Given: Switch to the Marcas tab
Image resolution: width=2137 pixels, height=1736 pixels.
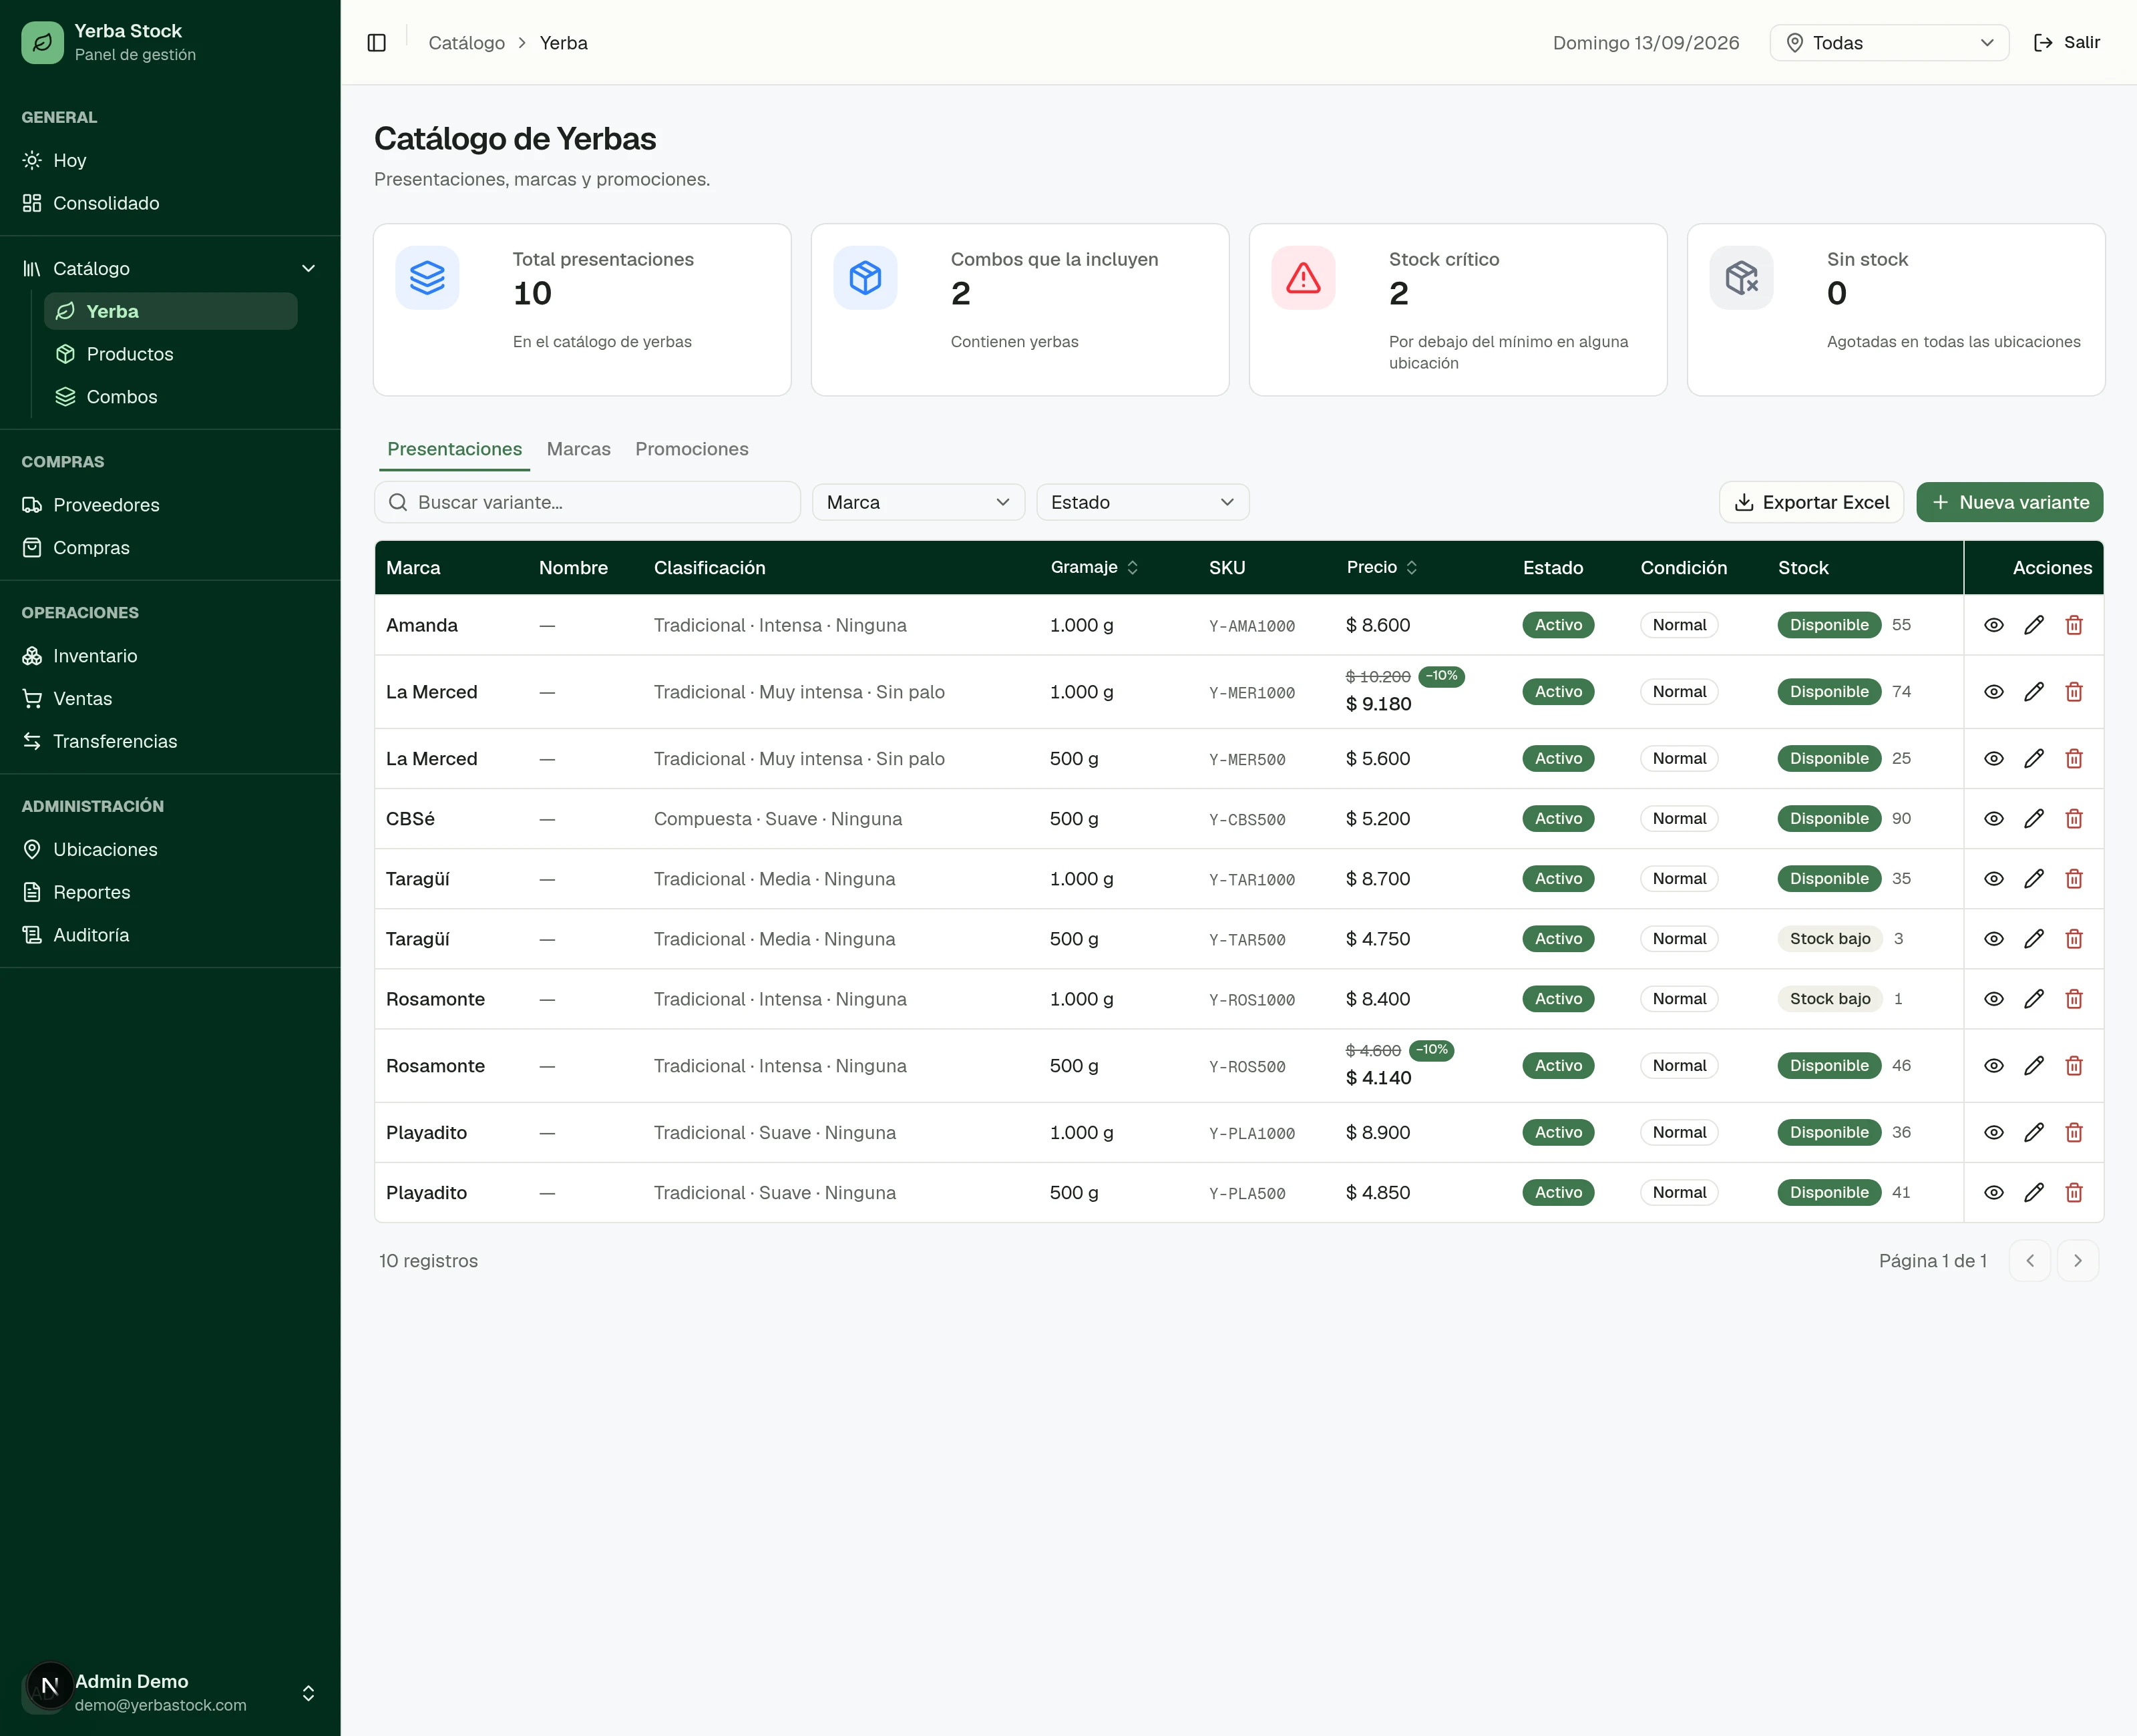Looking at the screenshot, I should [578, 450].
